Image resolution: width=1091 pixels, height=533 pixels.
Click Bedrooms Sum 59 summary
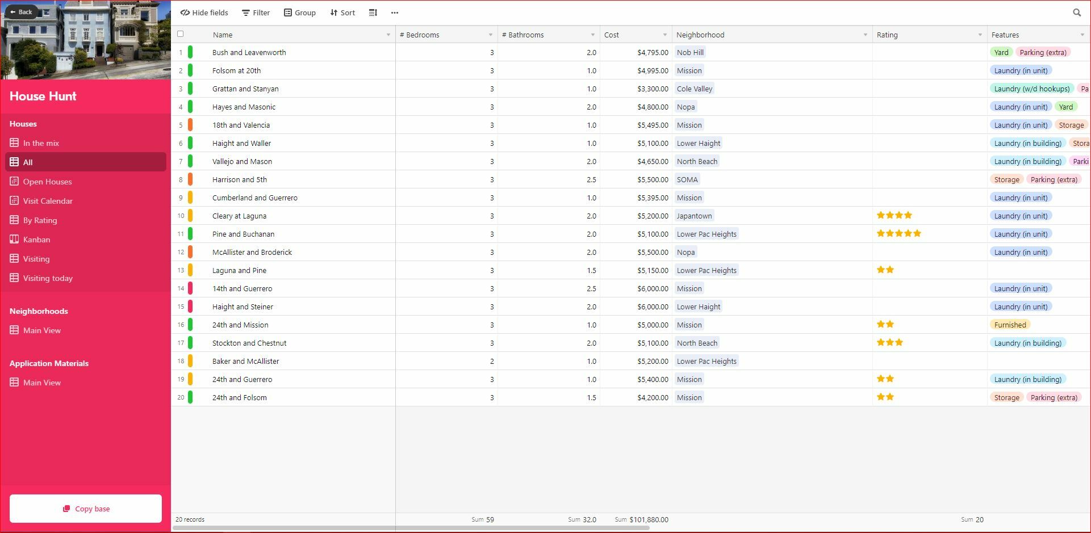pos(483,519)
